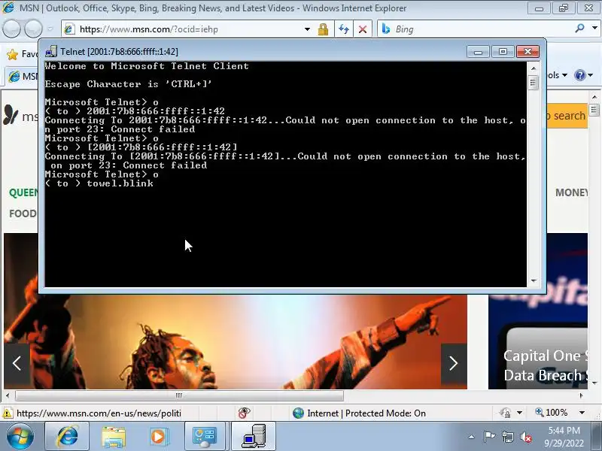602x451 pixels.
Task: Click 'Welcome to Microsoft Telnet Client' line
Action: (x=147, y=66)
